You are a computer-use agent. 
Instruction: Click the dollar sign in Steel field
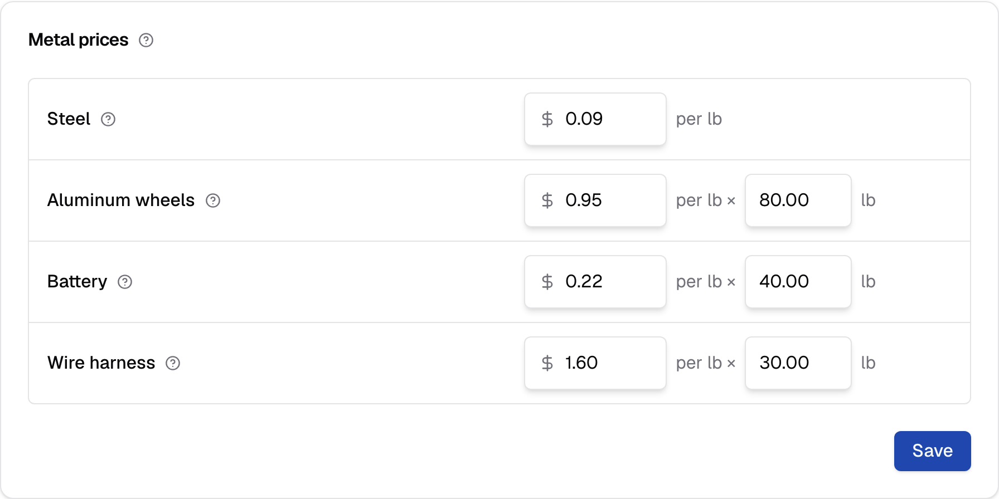coord(547,119)
